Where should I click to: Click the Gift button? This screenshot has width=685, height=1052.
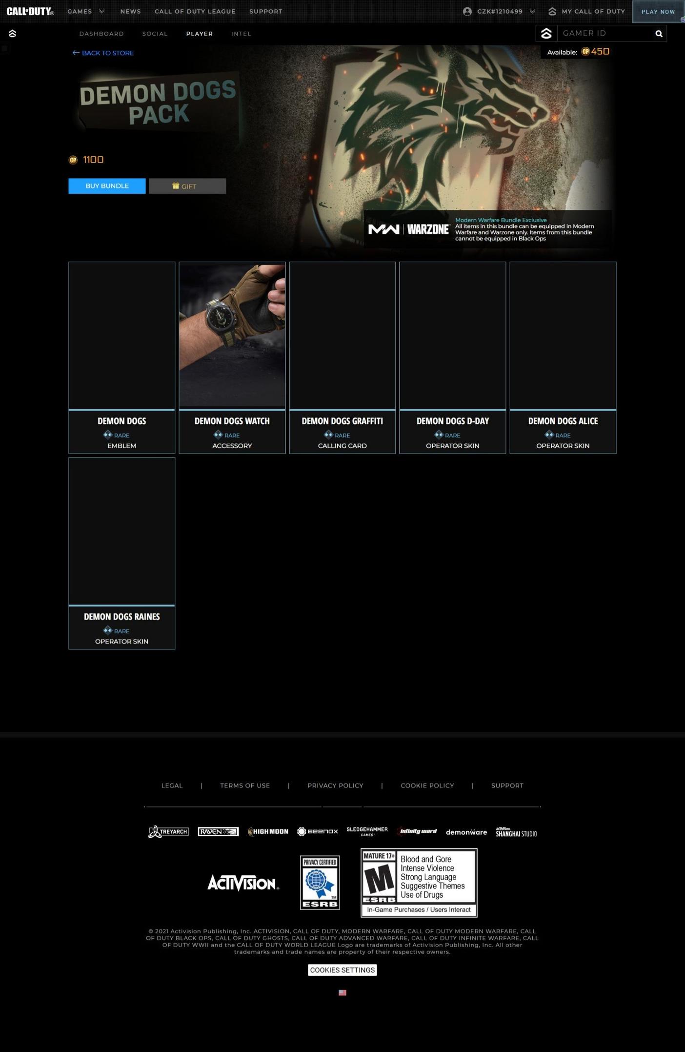(x=187, y=186)
